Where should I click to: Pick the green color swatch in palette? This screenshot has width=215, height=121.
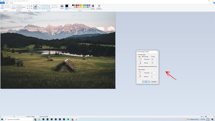click(x=84, y=5)
